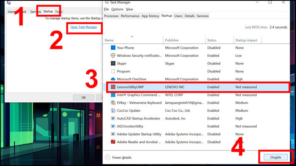Select the Windows Security notification row
The image size is (296, 166).
click(139, 56)
